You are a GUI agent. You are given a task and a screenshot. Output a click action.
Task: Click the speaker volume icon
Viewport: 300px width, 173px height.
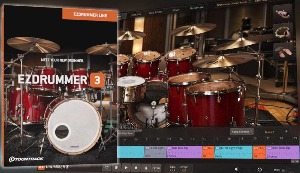pyautogui.click(x=236, y=169)
